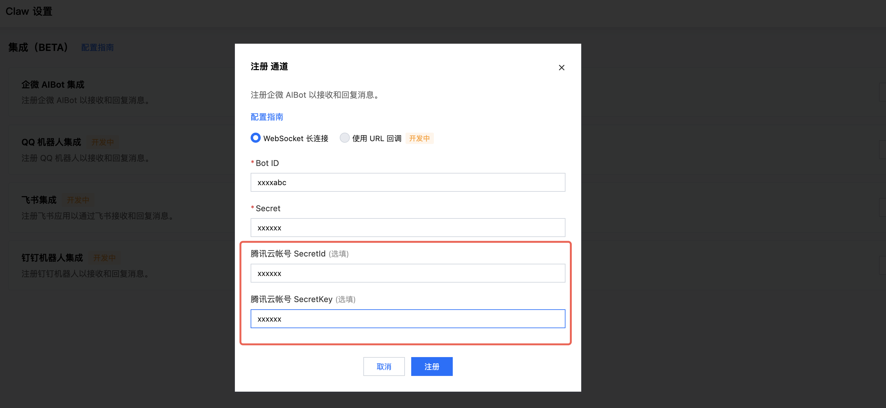Click the Claw 设置 page title

click(29, 11)
